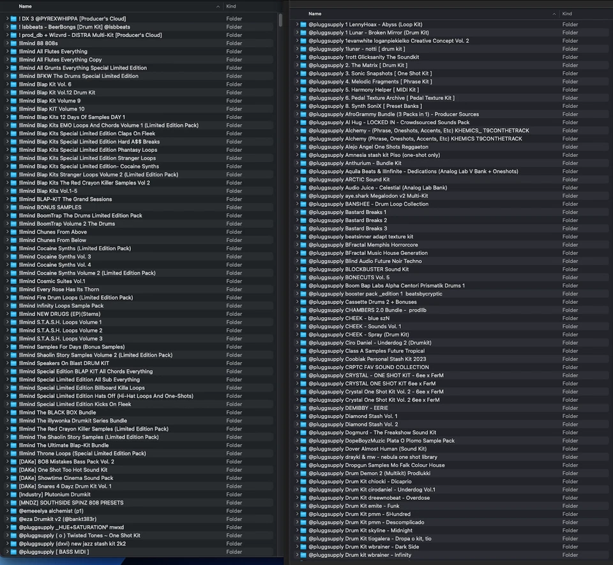Sort left window by Name column

[x=26, y=6]
